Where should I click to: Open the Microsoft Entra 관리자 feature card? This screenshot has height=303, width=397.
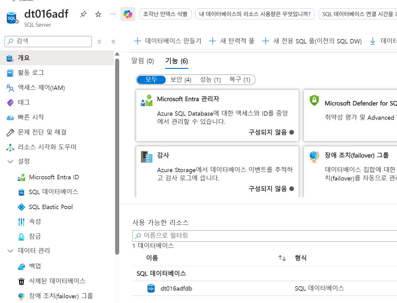point(217,115)
